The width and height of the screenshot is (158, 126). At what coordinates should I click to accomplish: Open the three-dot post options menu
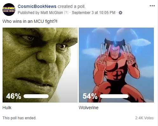click(152, 6)
